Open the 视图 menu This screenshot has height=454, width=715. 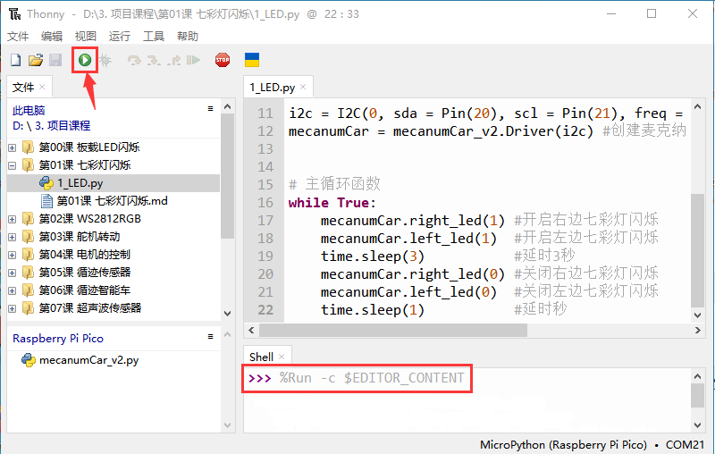tap(85, 36)
